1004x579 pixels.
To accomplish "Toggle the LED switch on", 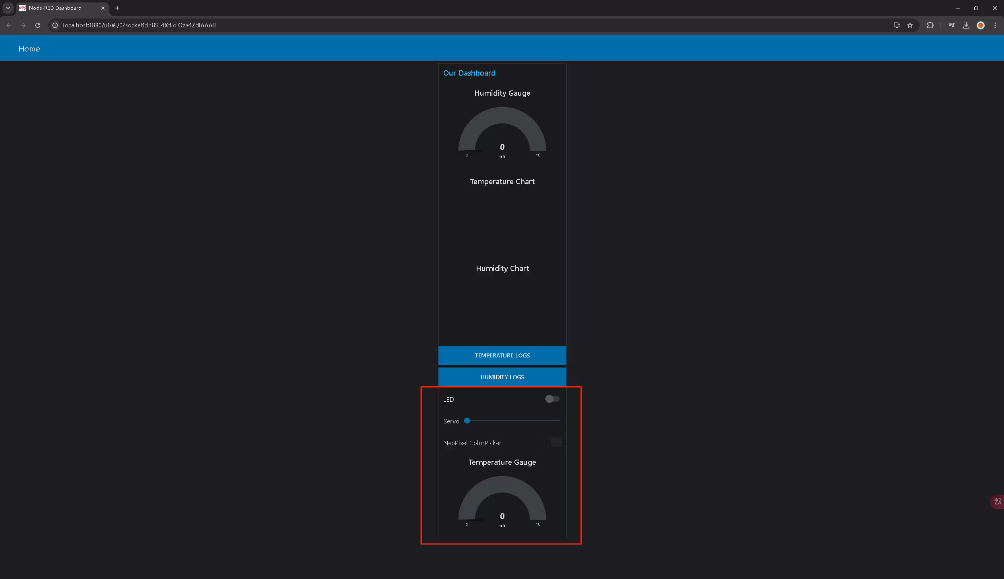I will [x=552, y=399].
